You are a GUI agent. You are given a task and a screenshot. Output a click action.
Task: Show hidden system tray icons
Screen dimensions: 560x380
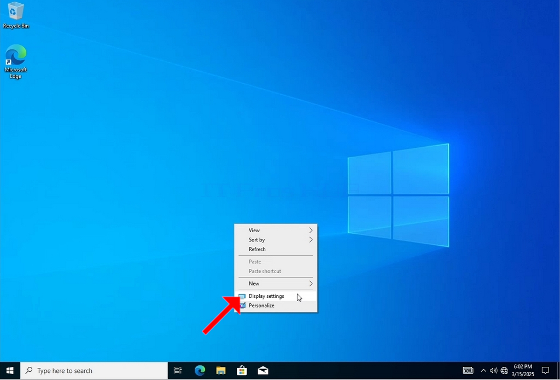483,371
